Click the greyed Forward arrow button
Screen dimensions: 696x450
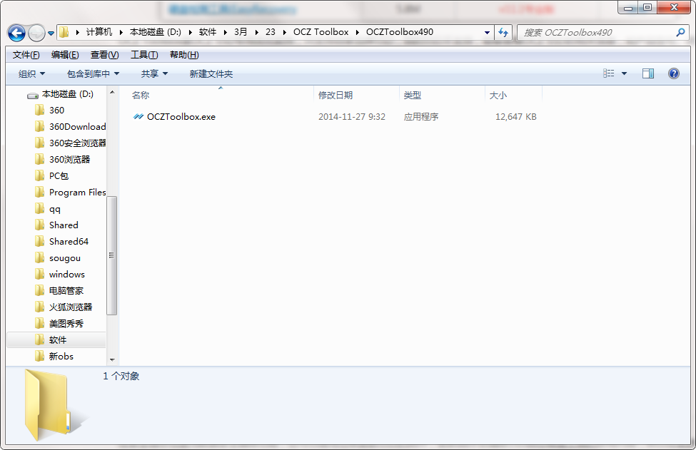(x=36, y=33)
